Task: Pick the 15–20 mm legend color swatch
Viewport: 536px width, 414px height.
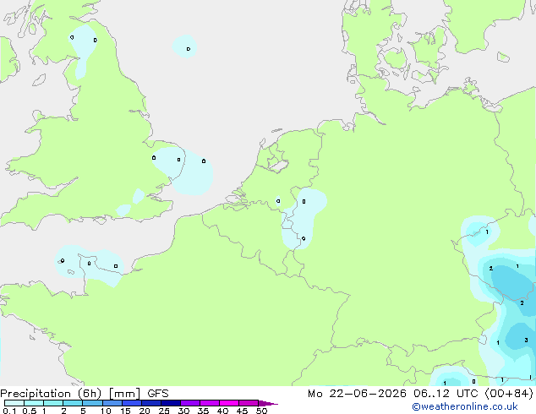Action: pyautogui.click(x=132, y=403)
